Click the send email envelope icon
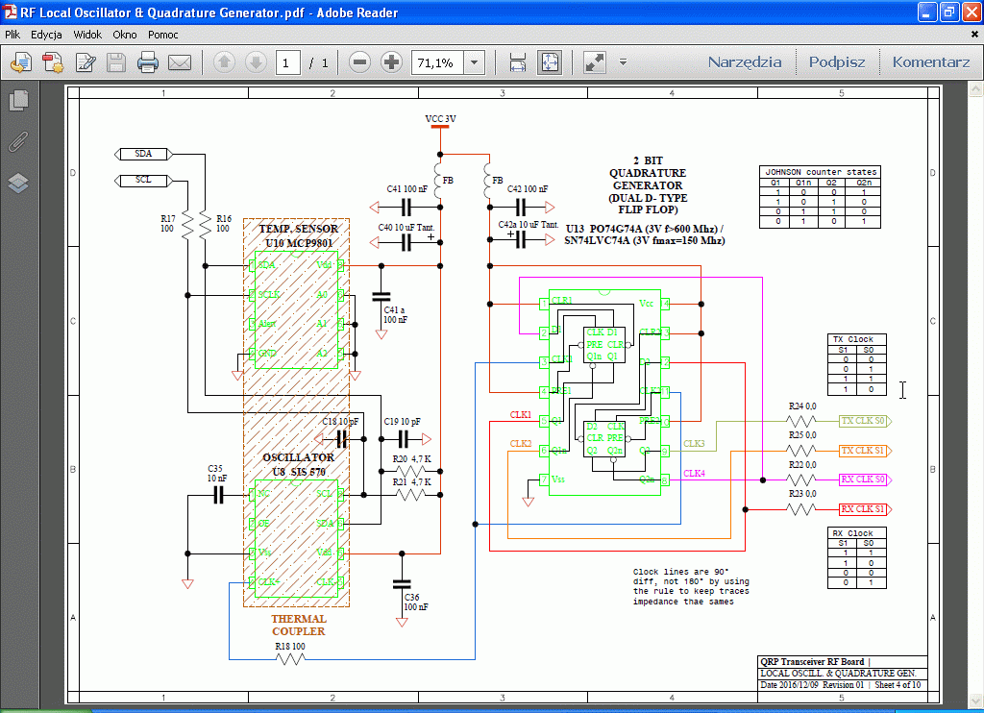984x713 pixels. pos(180,63)
